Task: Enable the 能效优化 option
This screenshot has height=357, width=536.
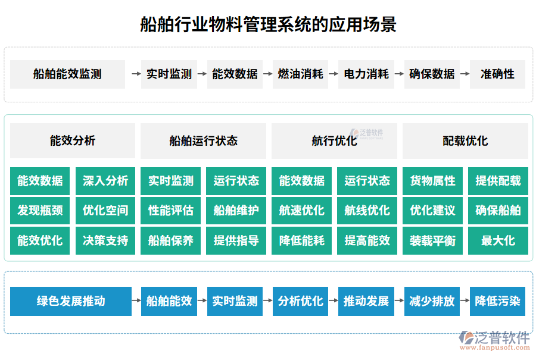Action: pyautogui.click(x=39, y=241)
